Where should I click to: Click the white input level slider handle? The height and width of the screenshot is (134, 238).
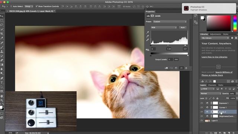tap(185, 45)
